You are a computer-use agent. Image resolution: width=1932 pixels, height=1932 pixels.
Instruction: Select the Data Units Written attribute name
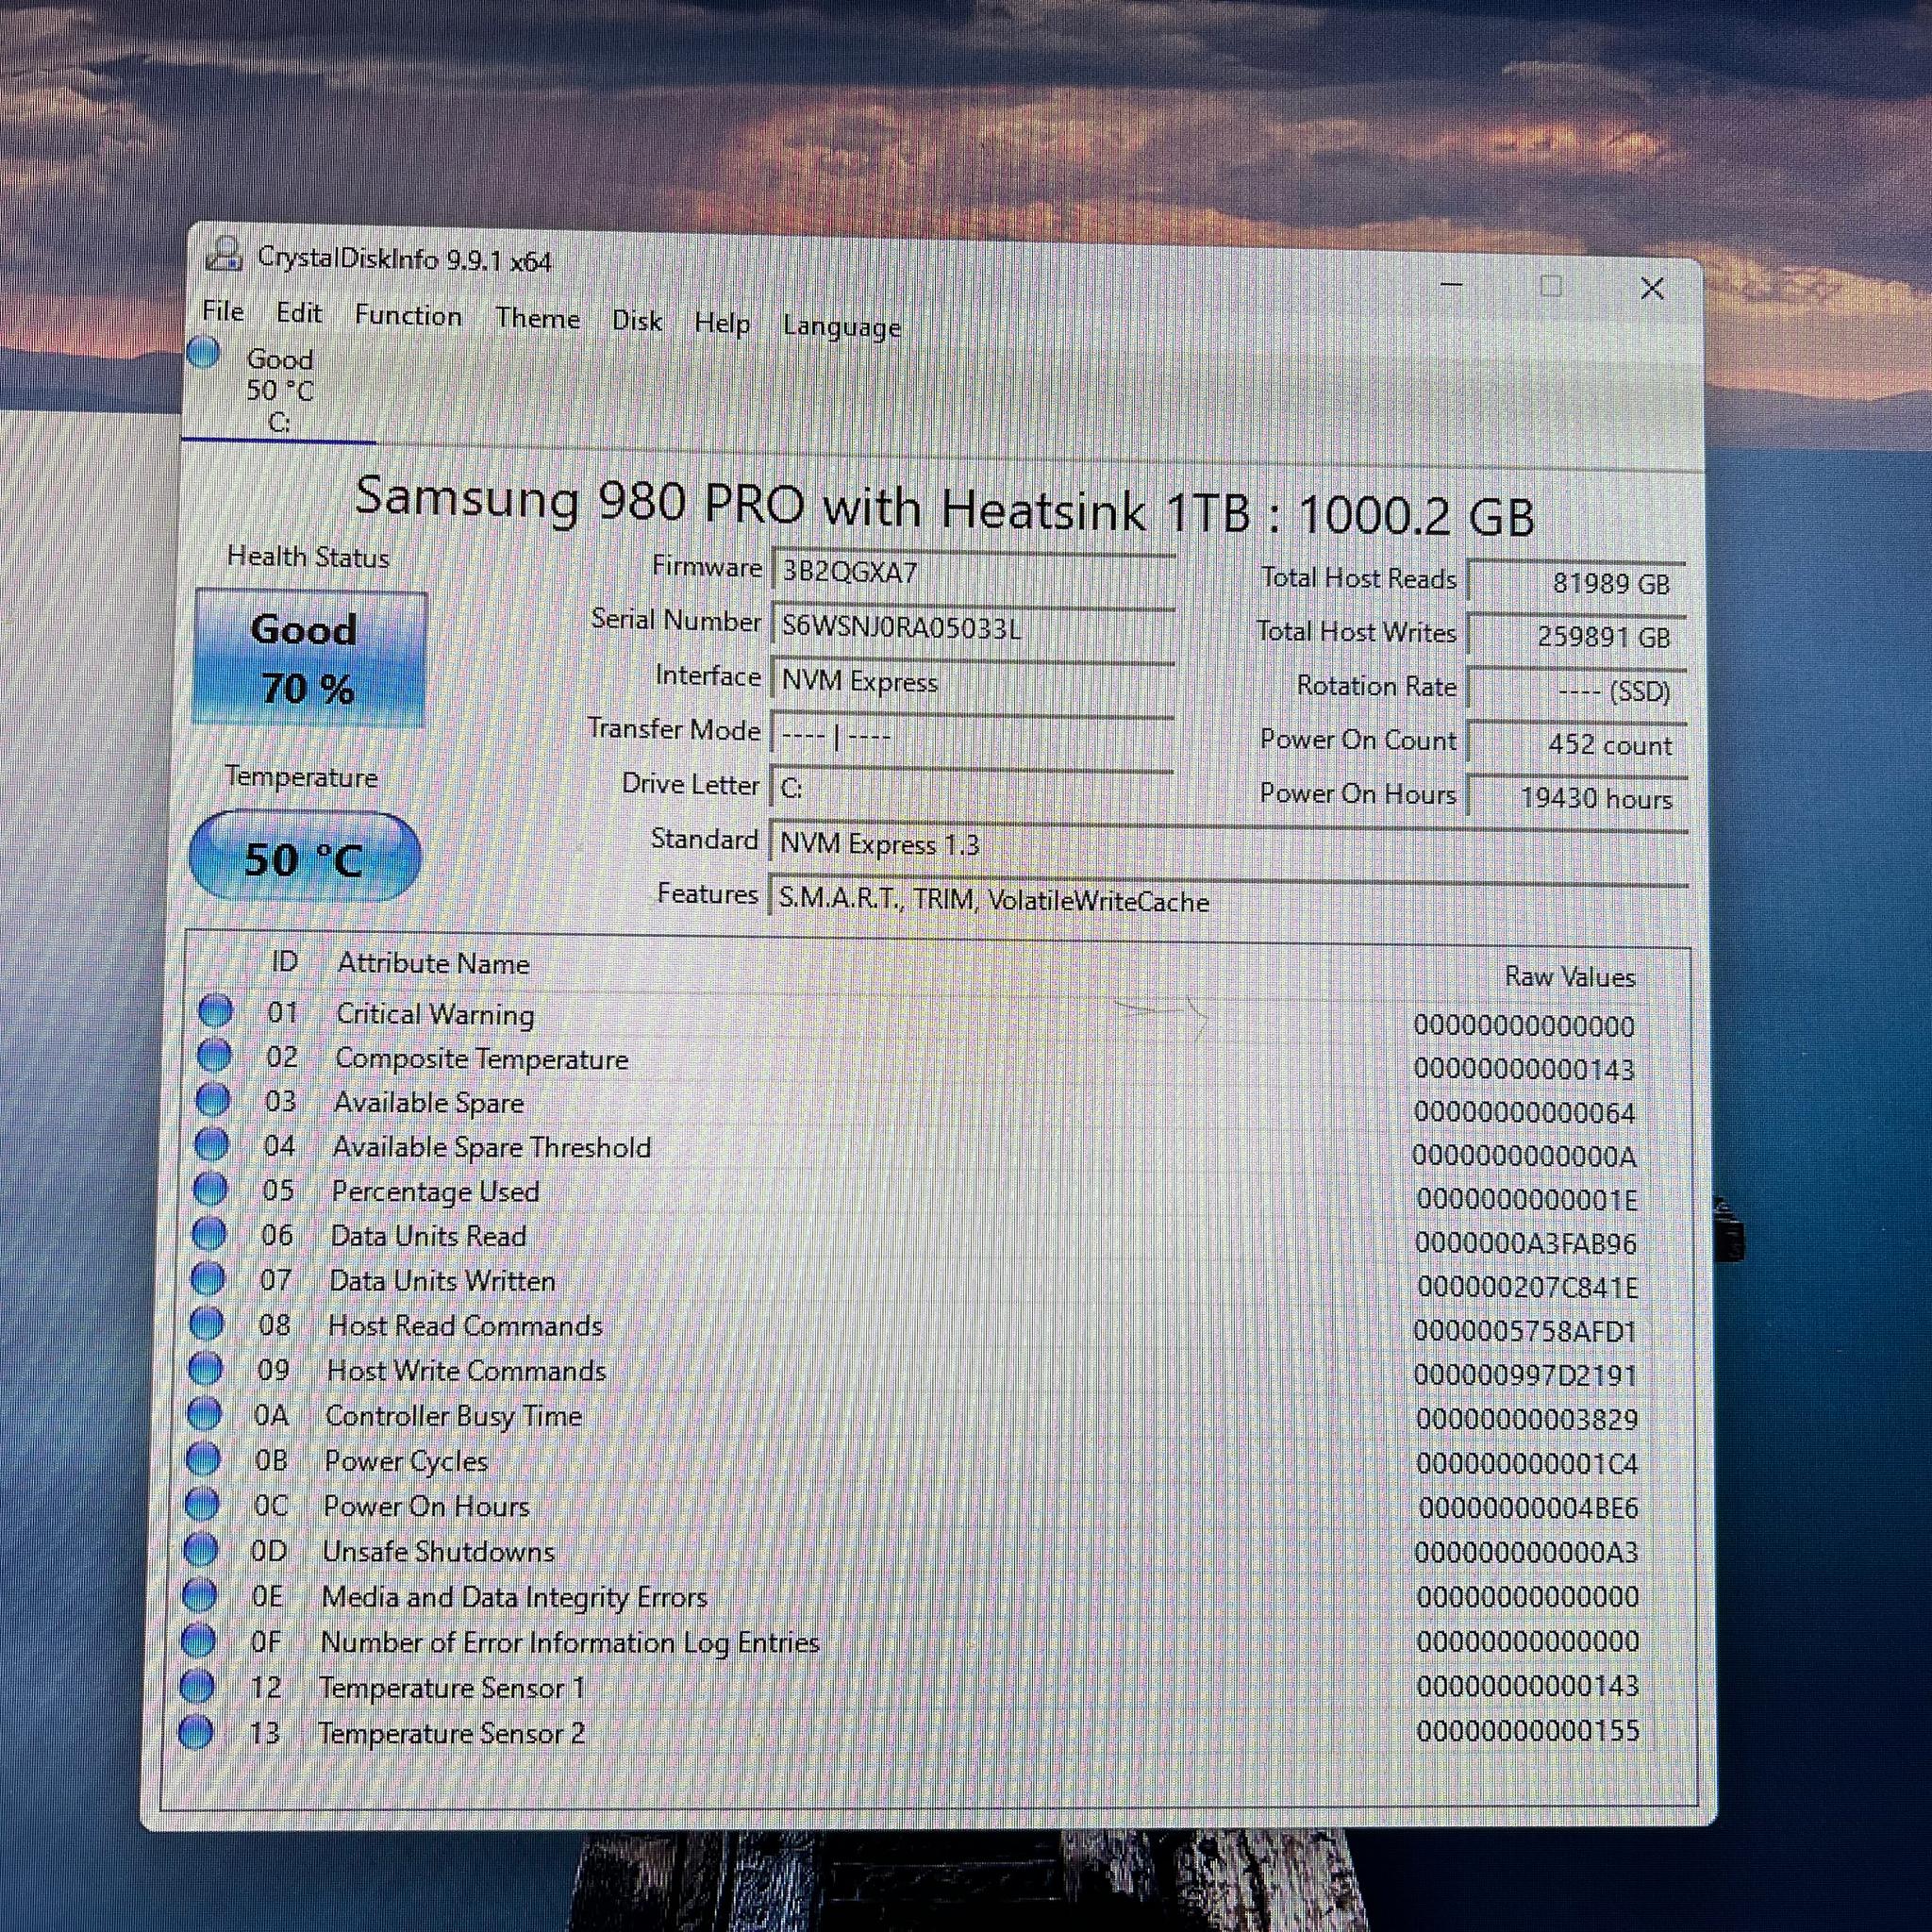442,1280
